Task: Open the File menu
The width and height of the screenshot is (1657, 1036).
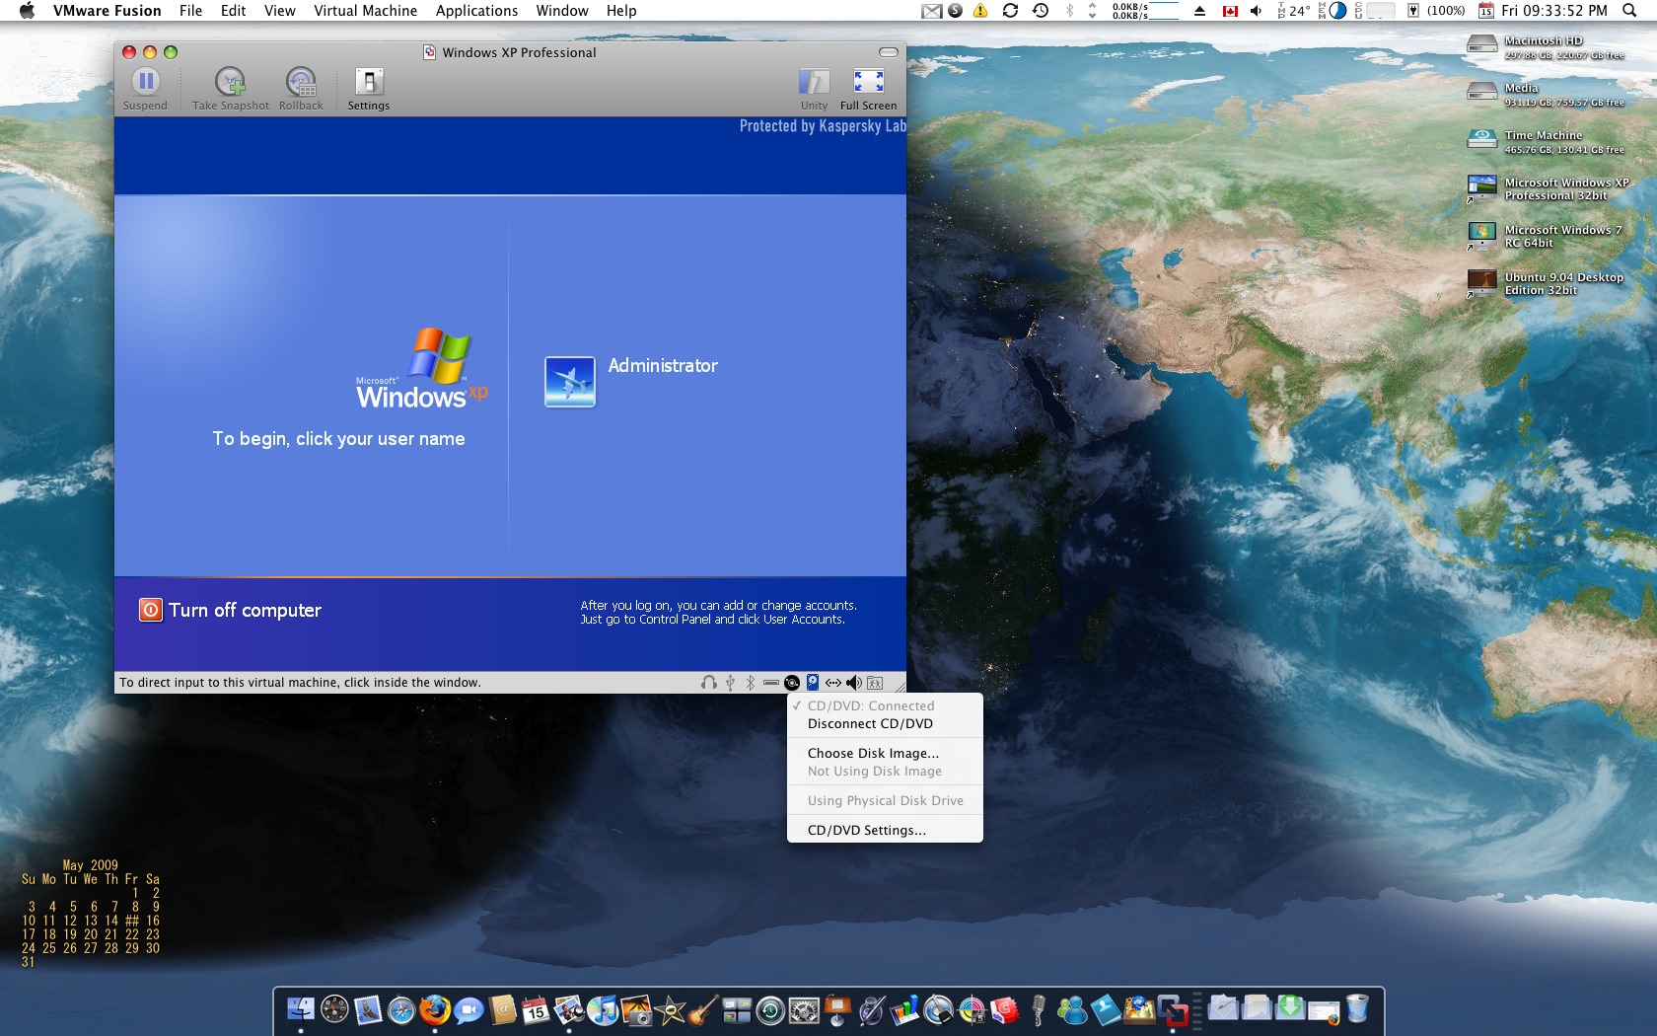Action: pos(191,11)
